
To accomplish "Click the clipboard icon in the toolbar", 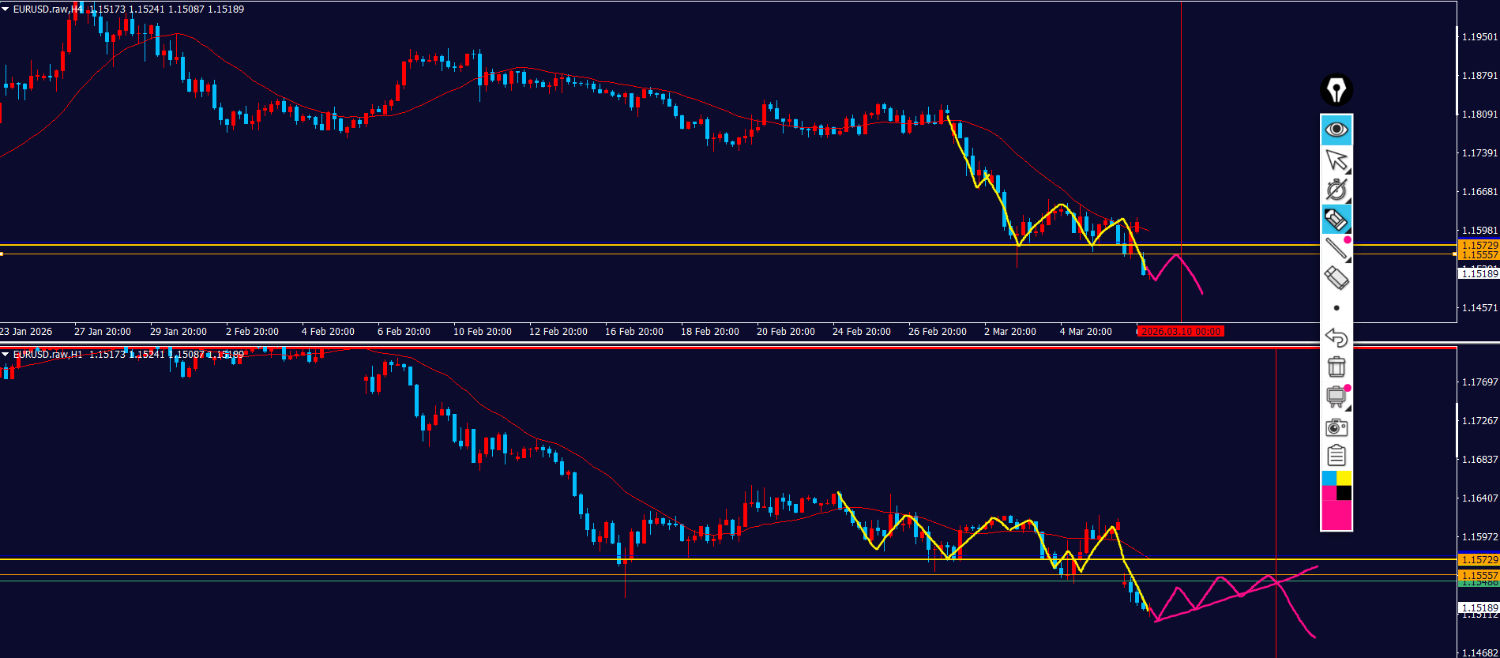I will coord(1336,456).
